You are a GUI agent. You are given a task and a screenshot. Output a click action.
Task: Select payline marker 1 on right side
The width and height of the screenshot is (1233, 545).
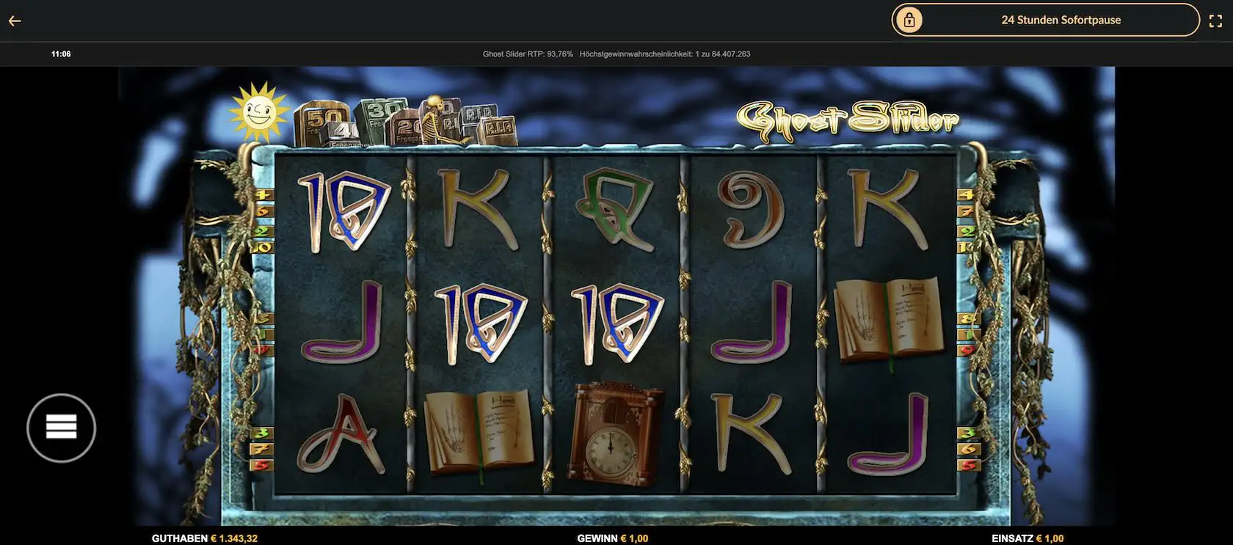tap(968, 334)
